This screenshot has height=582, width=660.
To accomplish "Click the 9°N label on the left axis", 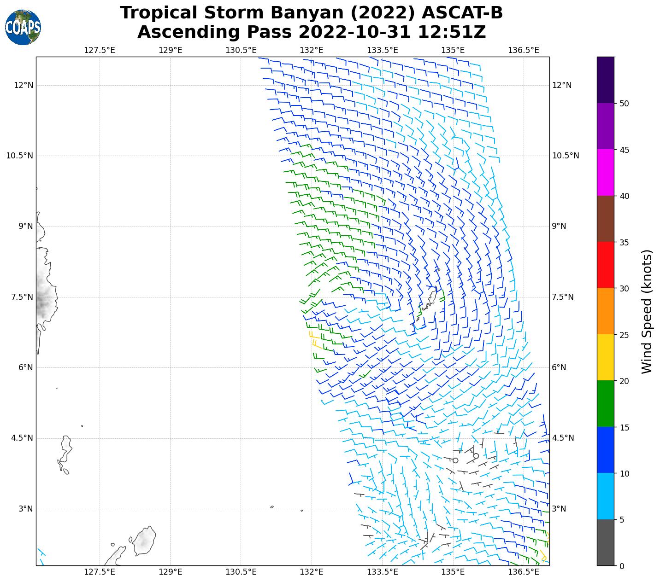I will (x=25, y=226).
